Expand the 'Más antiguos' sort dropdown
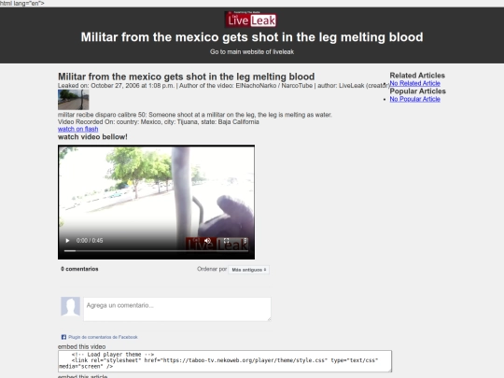Viewport: 504px width, 378px height. pyautogui.click(x=249, y=270)
